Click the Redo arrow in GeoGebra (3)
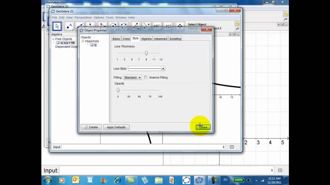330x185 pixels. pos(237,29)
